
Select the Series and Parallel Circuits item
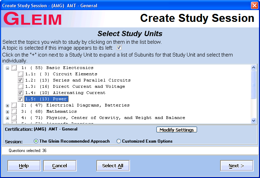click(x=78, y=80)
